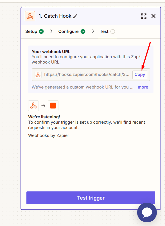Image resolution: width=165 pixels, height=226 pixels.
Task: Click the chevron after Configure
Action: click(93, 31)
